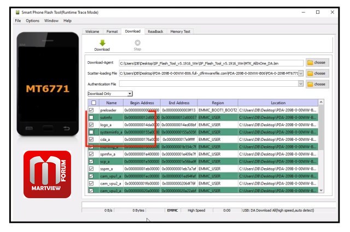Viewport: 350px width, 232px height.
Task: Choose a Download-Agent file via folder button
Action: (317, 63)
